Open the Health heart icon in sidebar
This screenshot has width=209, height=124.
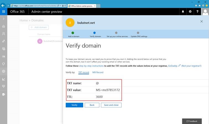pos(4,87)
